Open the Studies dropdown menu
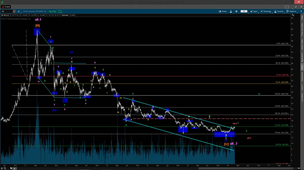 coord(279,11)
